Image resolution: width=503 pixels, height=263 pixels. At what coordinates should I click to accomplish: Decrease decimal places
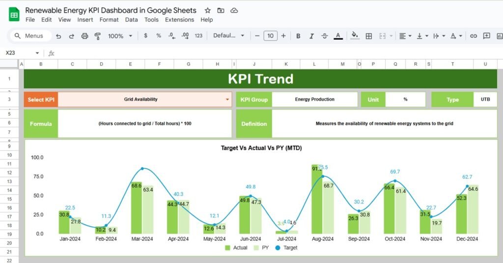click(171, 35)
